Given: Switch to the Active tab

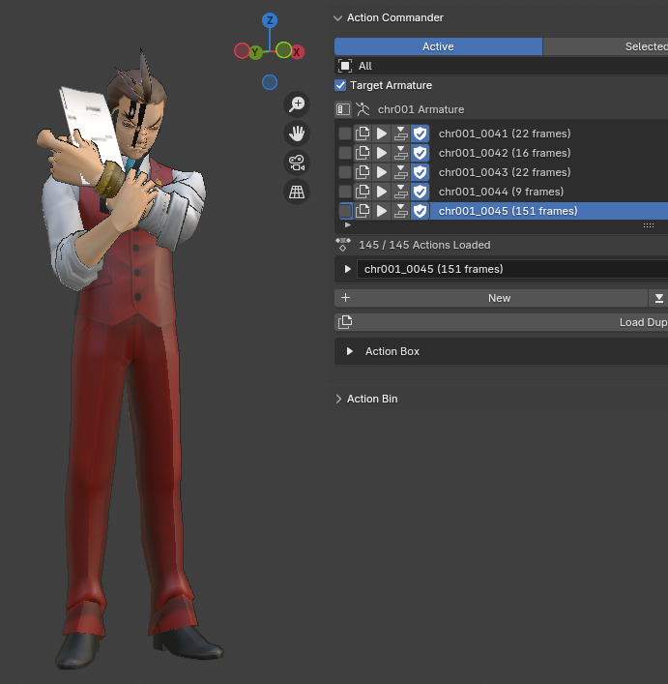Looking at the screenshot, I should (x=438, y=46).
